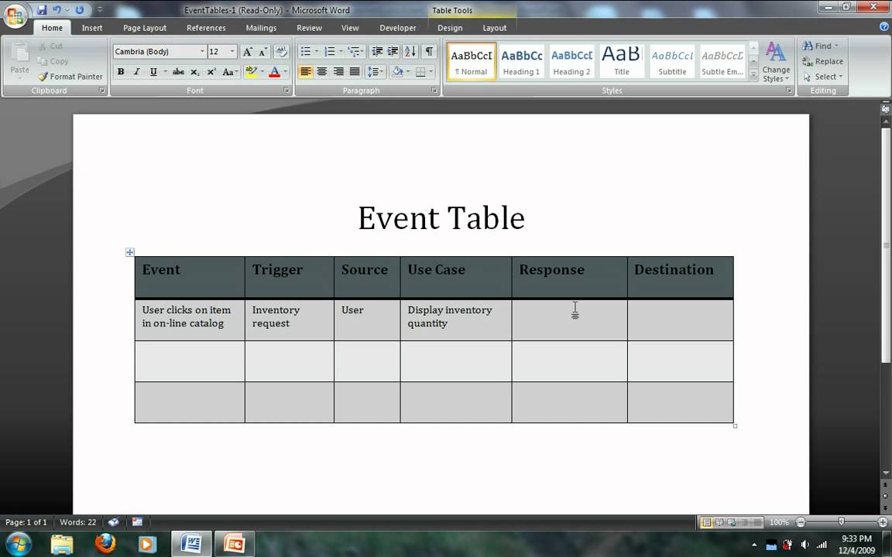
Task: Click the 'Display inventory quantity' cell
Action: point(455,320)
